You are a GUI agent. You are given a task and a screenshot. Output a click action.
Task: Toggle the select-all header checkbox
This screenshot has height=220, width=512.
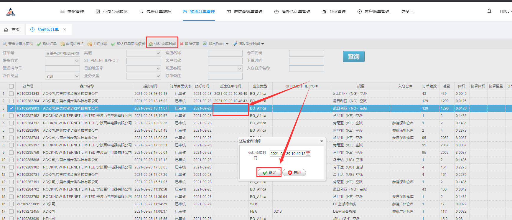(11, 86)
